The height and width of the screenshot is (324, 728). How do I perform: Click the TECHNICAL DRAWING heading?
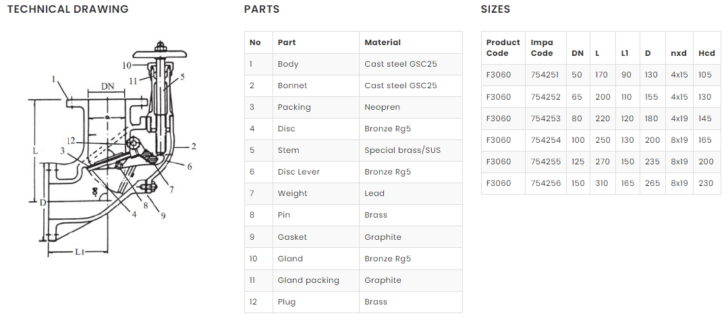(67, 9)
